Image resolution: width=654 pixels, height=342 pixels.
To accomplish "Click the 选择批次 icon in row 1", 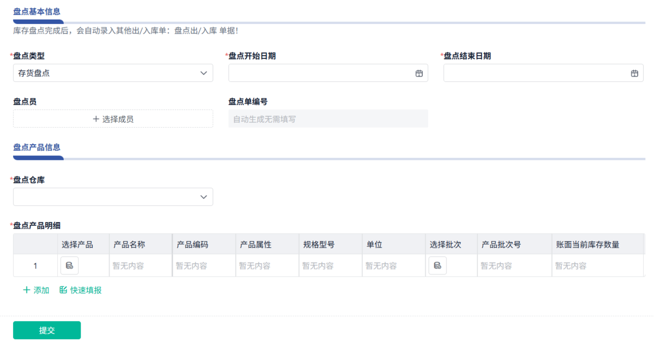I will tap(437, 266).
